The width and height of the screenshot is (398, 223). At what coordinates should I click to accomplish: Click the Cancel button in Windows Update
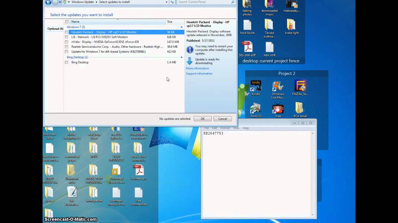223,119
